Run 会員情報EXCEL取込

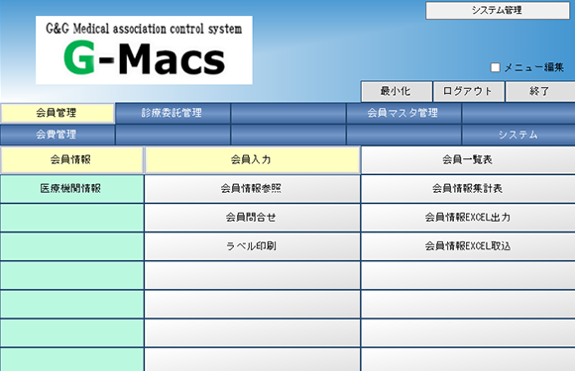click(468, 246)
